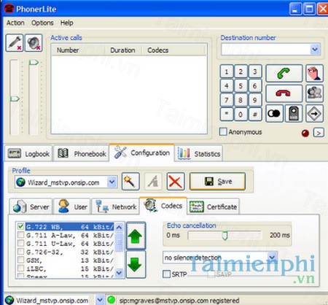Open the status bar profile dropdown
Screen dimensions: 328x305
coord(100,300)
